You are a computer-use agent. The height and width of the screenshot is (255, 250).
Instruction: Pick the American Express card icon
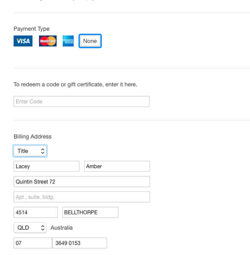point(68,41)
